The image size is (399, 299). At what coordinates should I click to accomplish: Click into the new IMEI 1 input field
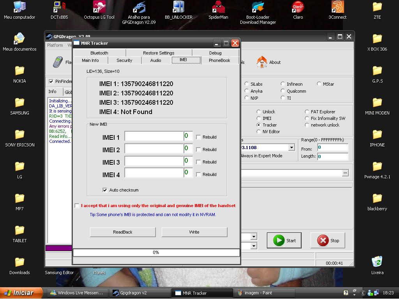click(x=154, y=136)
